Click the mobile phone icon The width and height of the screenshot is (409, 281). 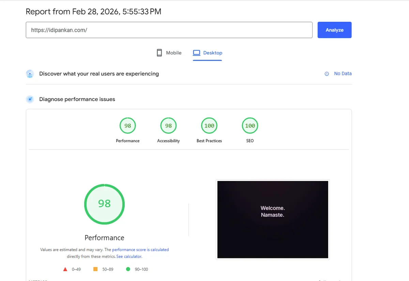(159, 53)
